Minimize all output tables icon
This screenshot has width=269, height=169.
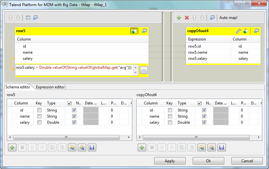point(212,17)
